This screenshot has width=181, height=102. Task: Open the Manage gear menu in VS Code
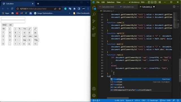click(x=94, y=95)
